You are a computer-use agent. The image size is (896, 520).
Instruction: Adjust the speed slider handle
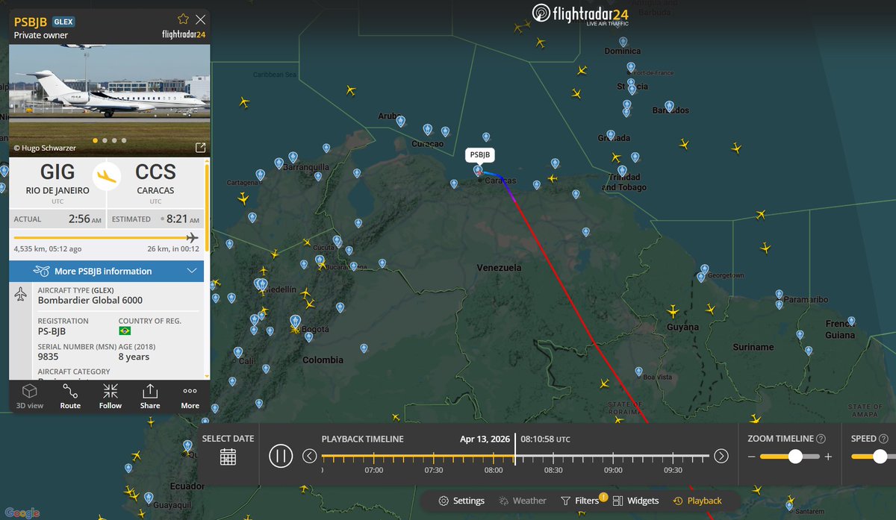(x=880, y=457)
